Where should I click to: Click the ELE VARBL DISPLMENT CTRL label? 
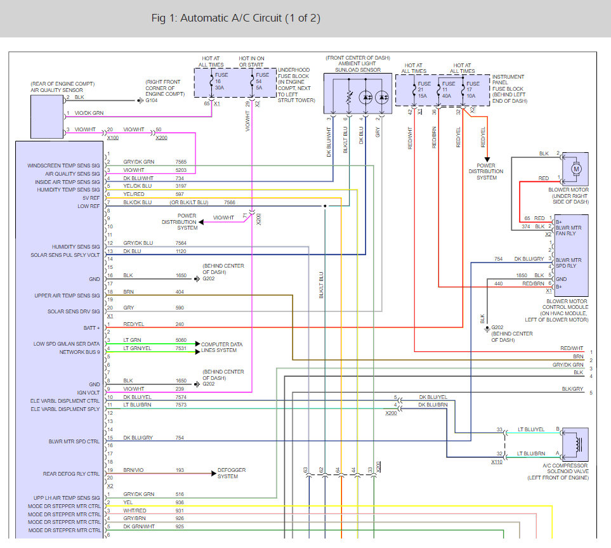pos(65,401)
